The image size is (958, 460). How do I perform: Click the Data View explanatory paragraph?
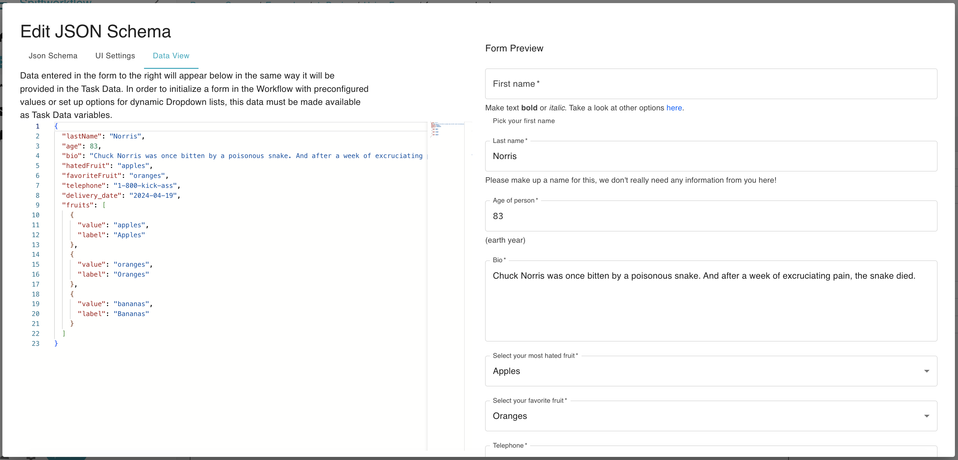coord(194,95)
